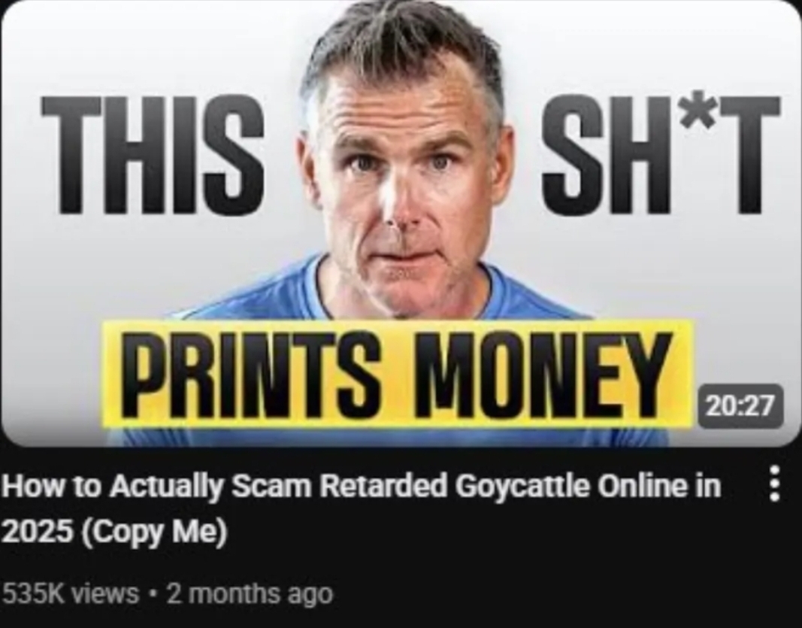
Task: Click the "2 months ago" upload date
Action: [x=250, y=593]
